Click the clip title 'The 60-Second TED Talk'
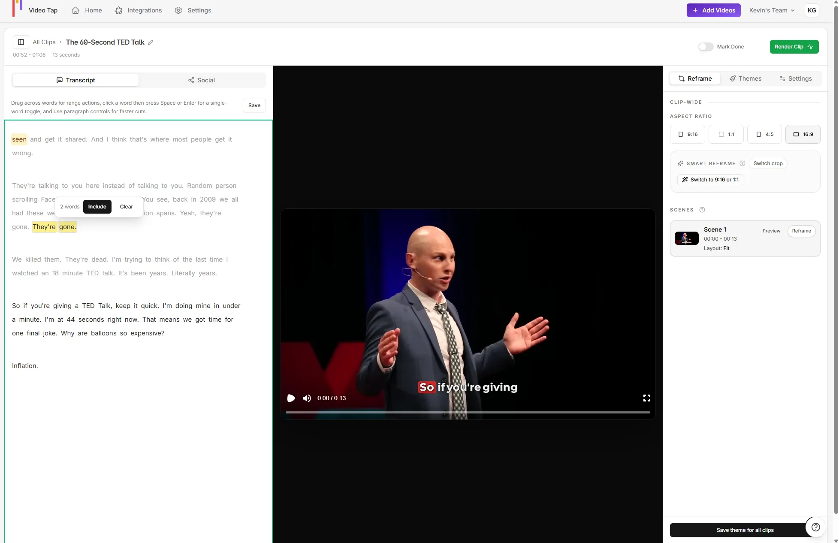 click(x=105, y=42)
